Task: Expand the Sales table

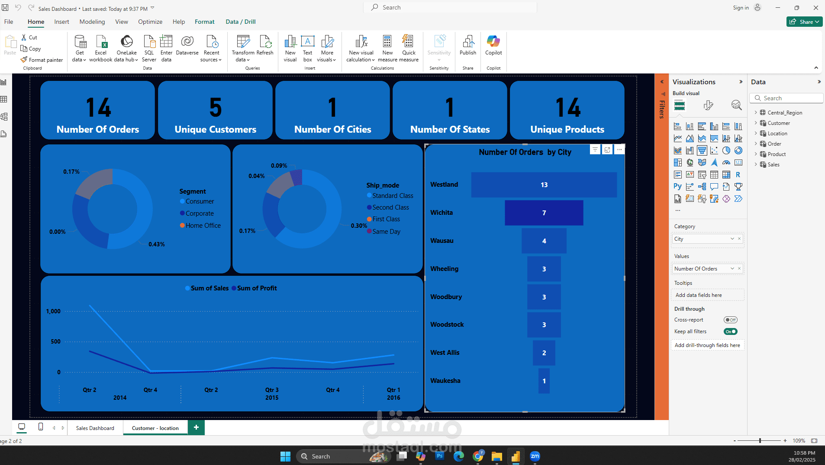Action: coord(756,164)
